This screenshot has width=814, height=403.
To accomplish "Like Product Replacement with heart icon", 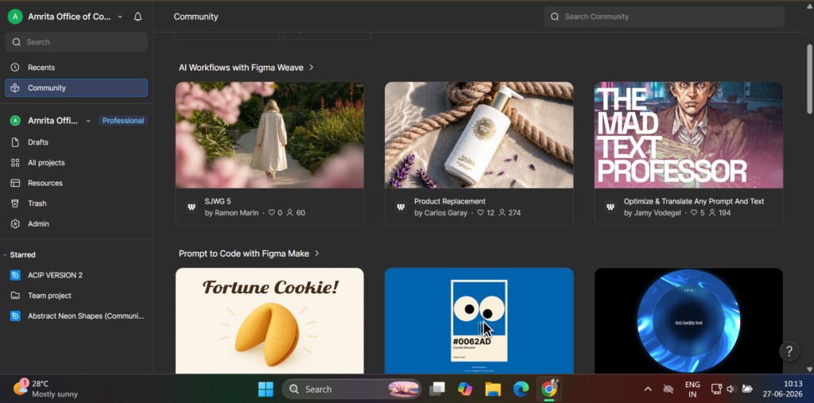I will [x=480, y=213].
